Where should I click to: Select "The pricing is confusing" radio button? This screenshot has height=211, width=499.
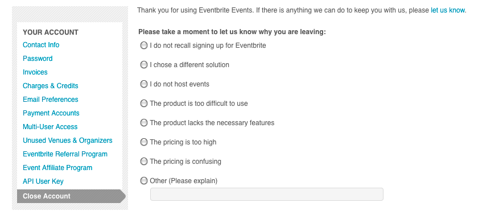point(144,162)
